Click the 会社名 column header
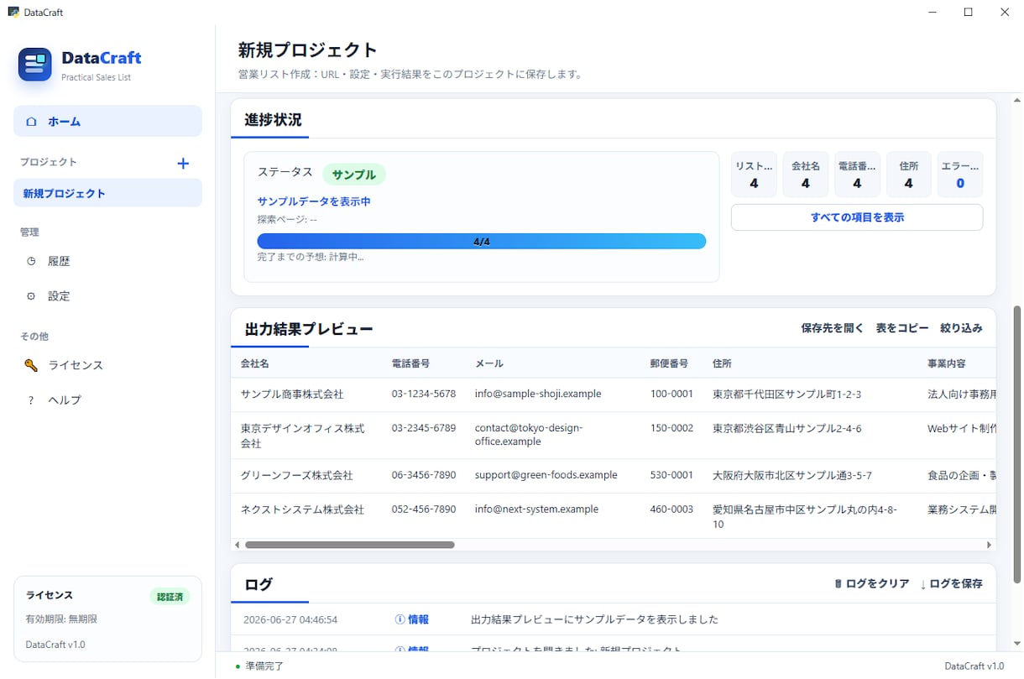The height and width of the screenshot is (679, 1024). tap(254, 363)
